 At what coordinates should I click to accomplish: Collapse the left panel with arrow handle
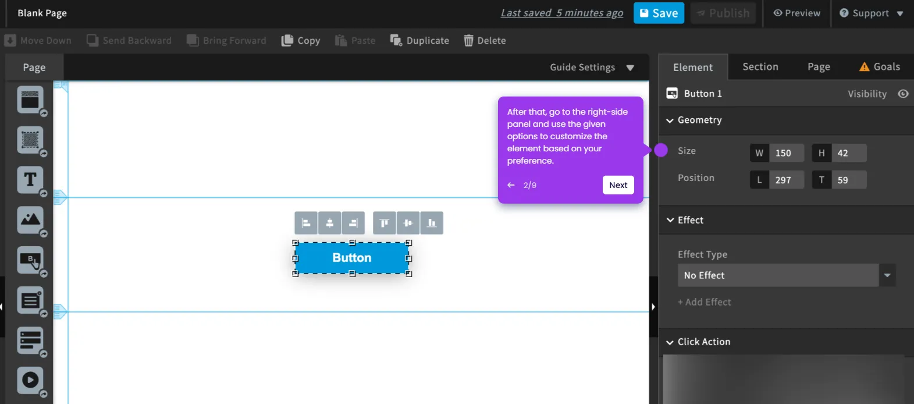click(x=2, y=307)
